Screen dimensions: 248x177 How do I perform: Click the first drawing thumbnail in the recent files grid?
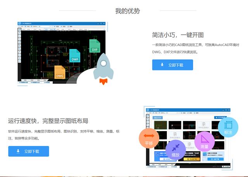click(x=160, y=125)
